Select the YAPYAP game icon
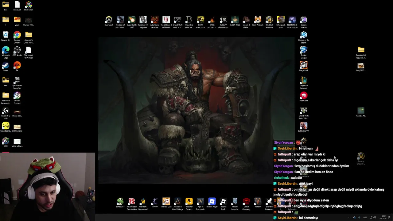The height and width of the screenshot is (221, 393). coord(155,203)
